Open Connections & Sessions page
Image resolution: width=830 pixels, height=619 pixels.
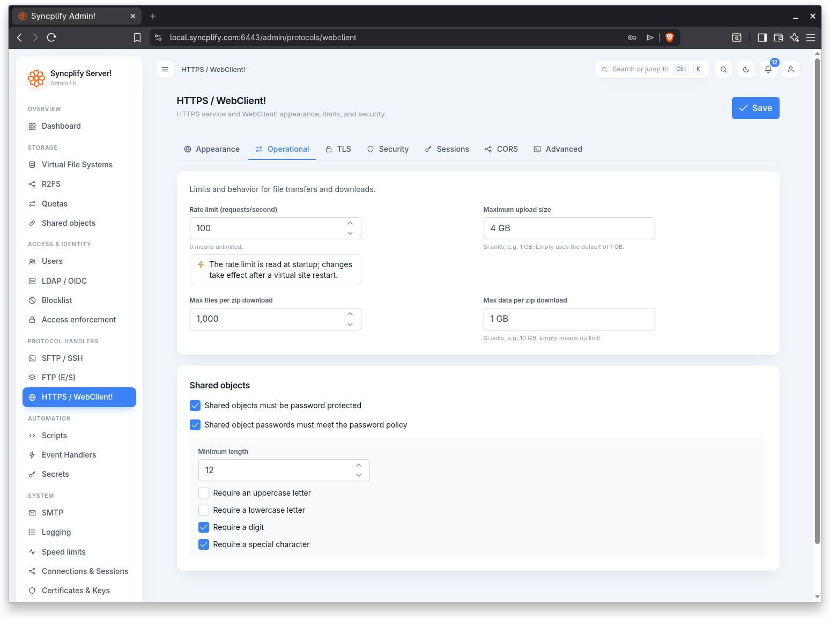pyautogui.click(x=79, y=571)
